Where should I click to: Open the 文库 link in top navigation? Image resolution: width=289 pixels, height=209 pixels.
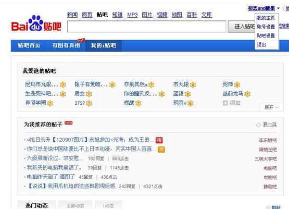click(206, 15)
